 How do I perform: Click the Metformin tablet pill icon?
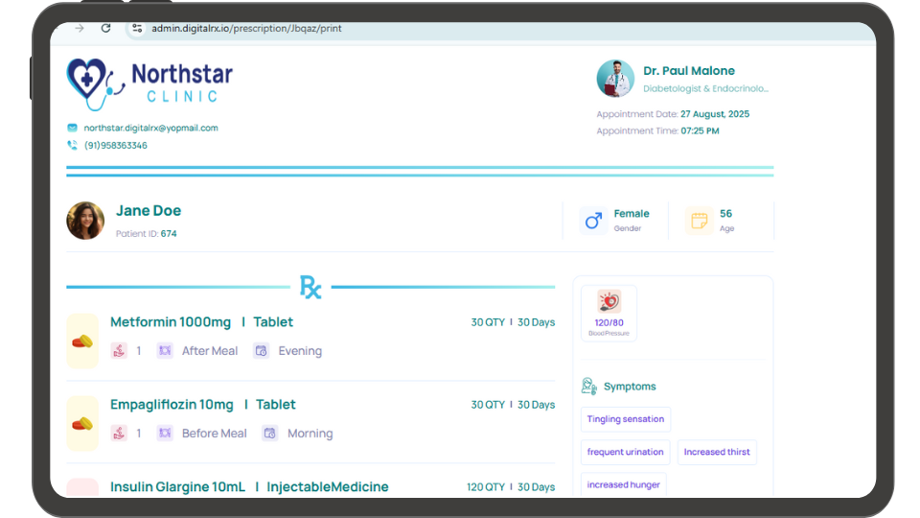(82, 341)
